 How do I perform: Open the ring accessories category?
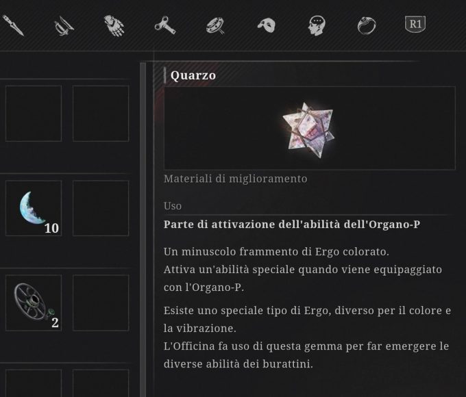367,26
